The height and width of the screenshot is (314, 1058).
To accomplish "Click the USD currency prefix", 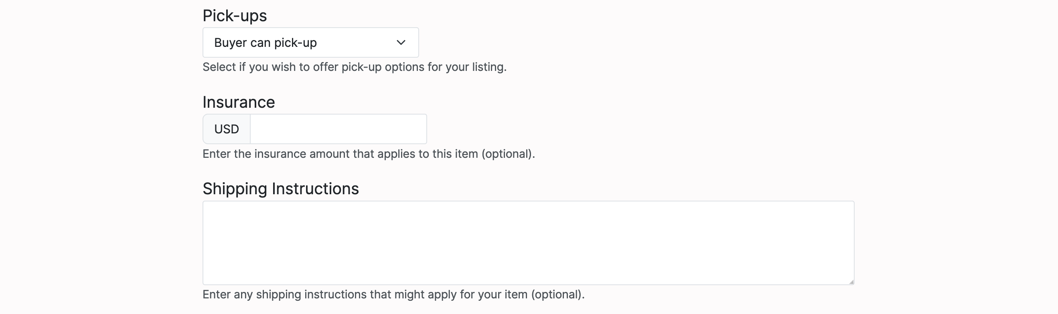I will [226, 129].
